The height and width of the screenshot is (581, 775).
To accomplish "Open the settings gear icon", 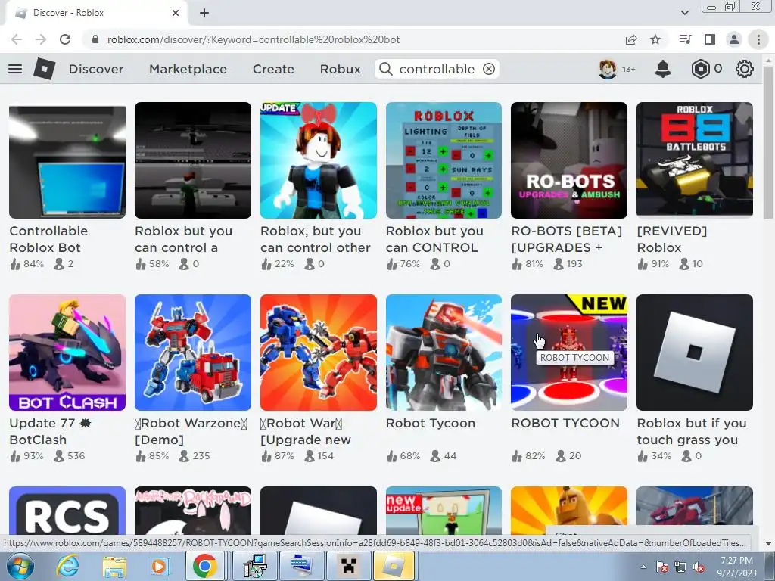I will (745, 69).
